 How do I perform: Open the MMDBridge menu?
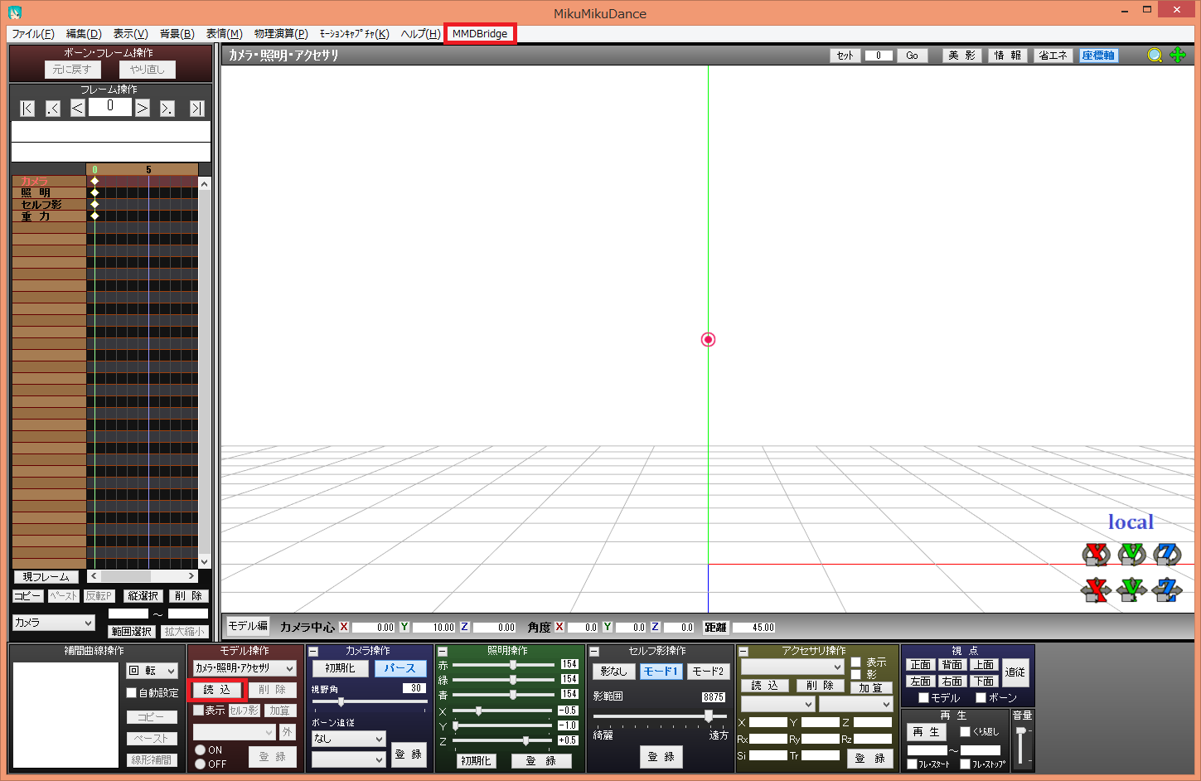coord(480,34)
